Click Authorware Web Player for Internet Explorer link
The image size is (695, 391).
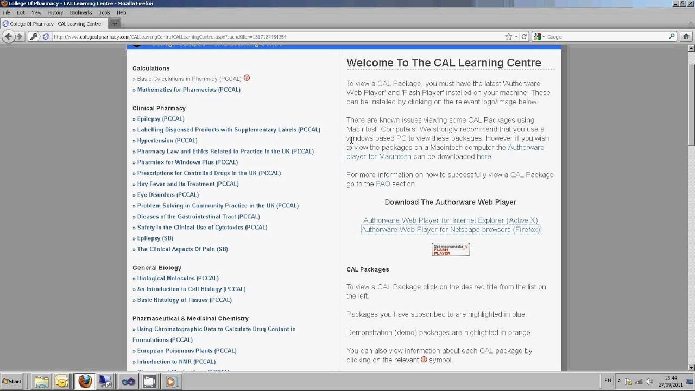coord(451,220)
